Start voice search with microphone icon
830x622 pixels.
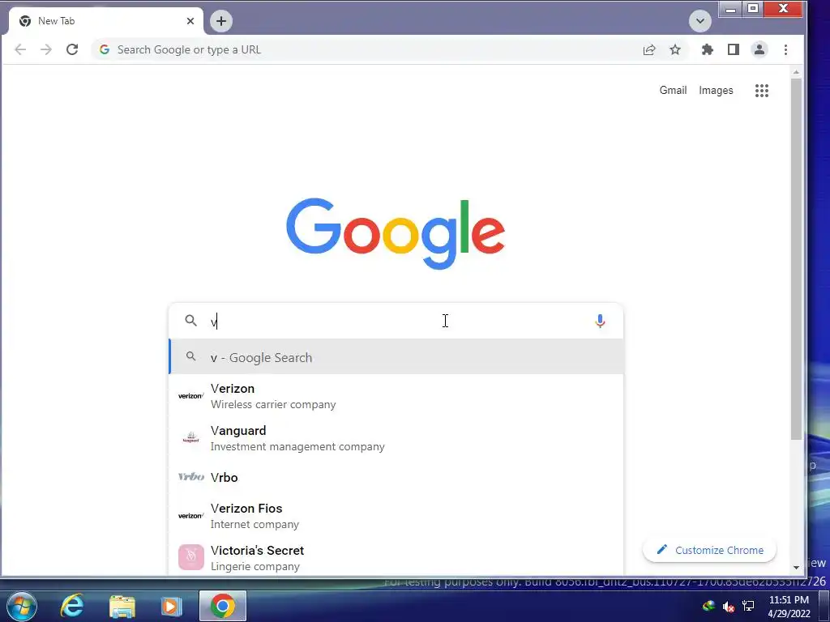[600, 321]
